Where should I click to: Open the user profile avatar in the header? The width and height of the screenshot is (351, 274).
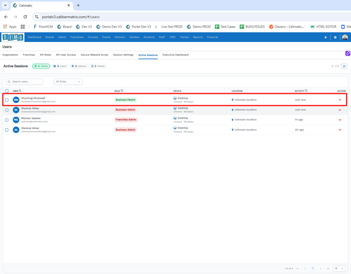[345, 37]
